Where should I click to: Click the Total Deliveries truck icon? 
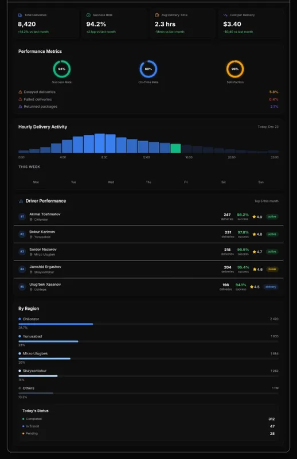[20, 15]
